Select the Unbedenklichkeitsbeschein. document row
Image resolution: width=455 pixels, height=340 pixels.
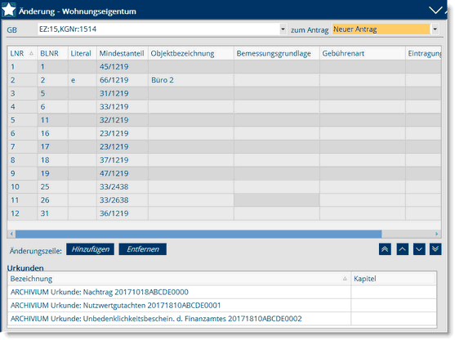pyautogui.click(x=222, y=319)
